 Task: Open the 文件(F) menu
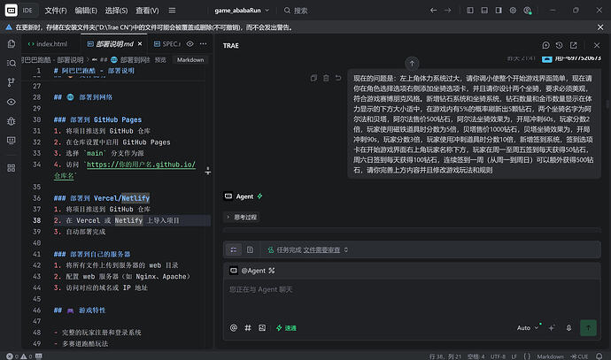point(56,11)
